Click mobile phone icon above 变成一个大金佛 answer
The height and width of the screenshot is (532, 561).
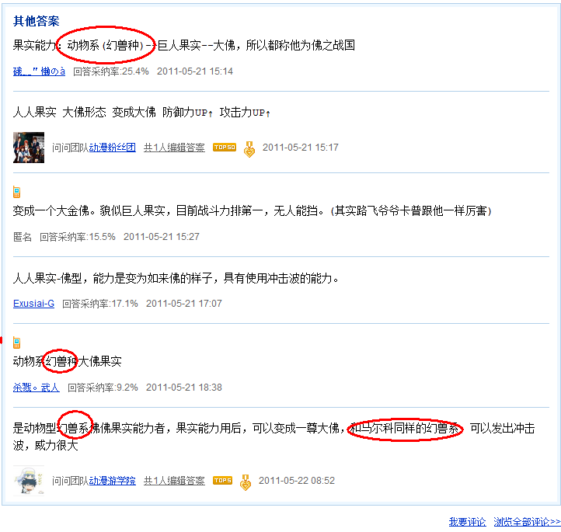click(x=17, y=192)
